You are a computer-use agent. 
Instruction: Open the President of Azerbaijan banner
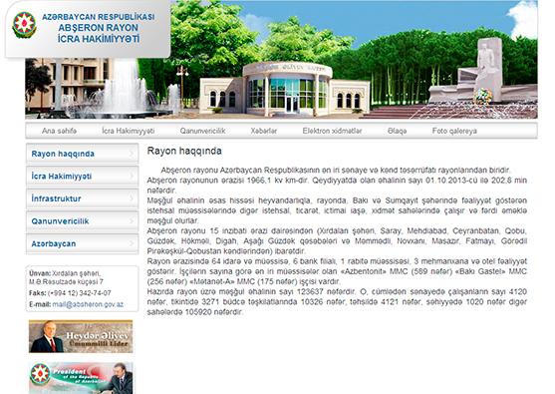(x=81, y=378)
